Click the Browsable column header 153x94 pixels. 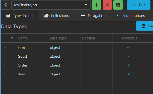point(129,38)
